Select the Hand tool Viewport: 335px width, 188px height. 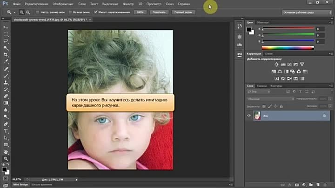point(6,151)
